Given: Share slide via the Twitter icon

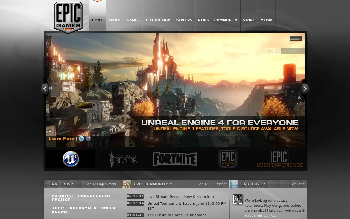Looking at the screenshot, I should [81, 139].
